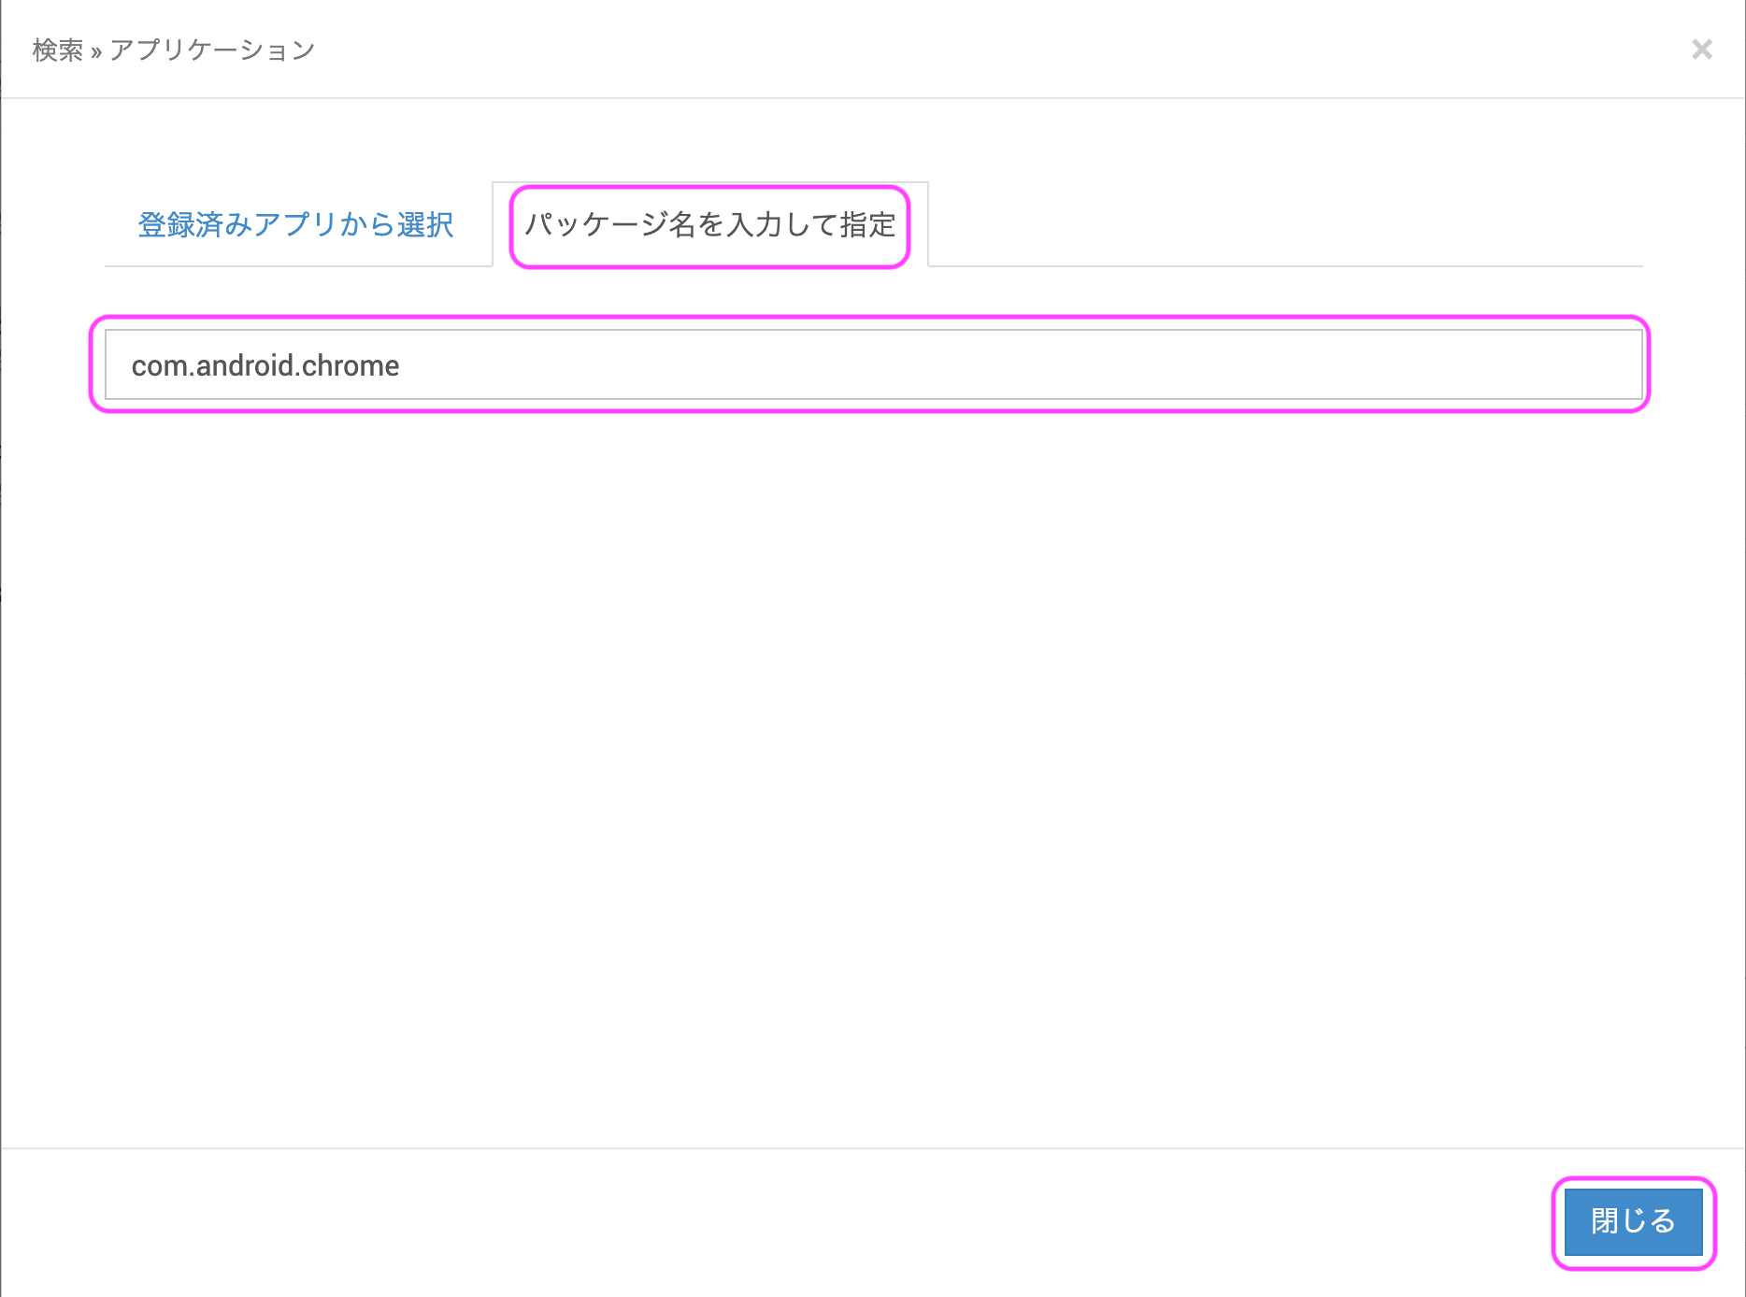Click the empty right side of the package field
Image resolution: width=1746 pixels, height=1297 pixels.
click(1309, 364)
